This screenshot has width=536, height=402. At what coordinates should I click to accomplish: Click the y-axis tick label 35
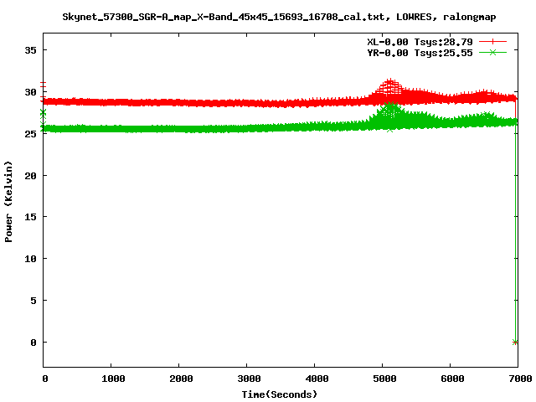pyautogui.click(x=30, y=50)
